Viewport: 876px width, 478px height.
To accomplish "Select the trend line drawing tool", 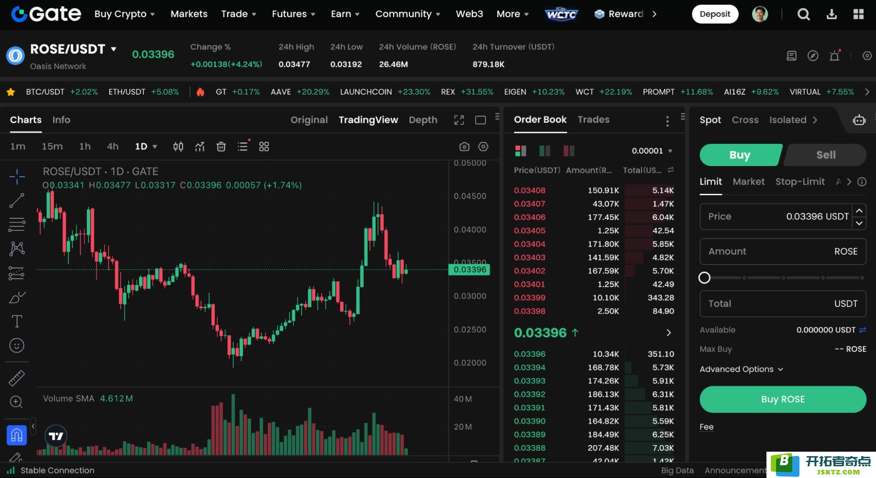I will point(17,201).
